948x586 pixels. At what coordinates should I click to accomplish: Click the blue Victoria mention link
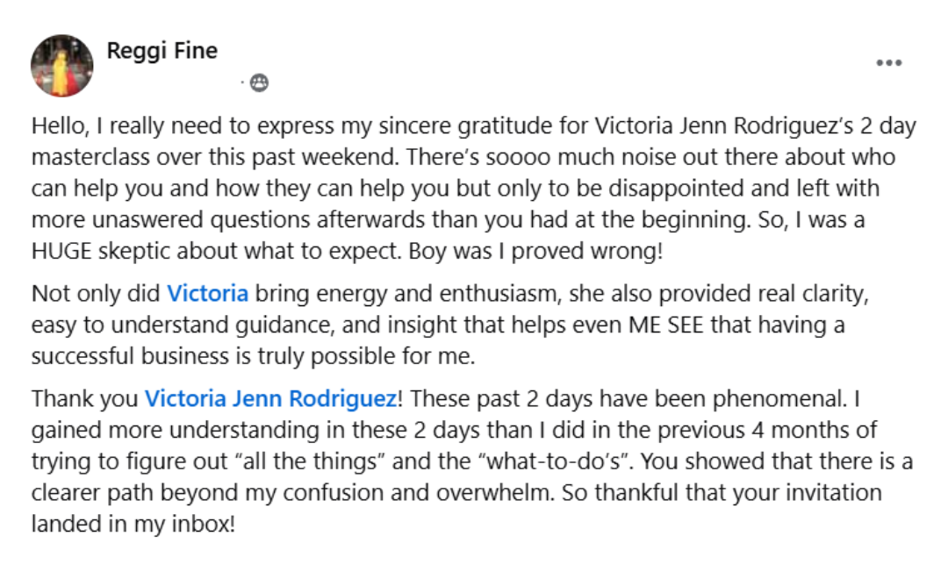[207, 293]
